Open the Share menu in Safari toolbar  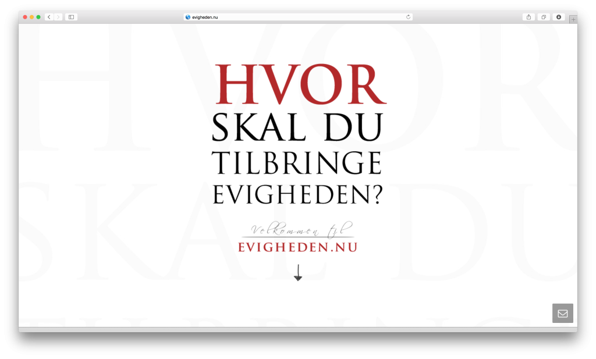point(528,17)
